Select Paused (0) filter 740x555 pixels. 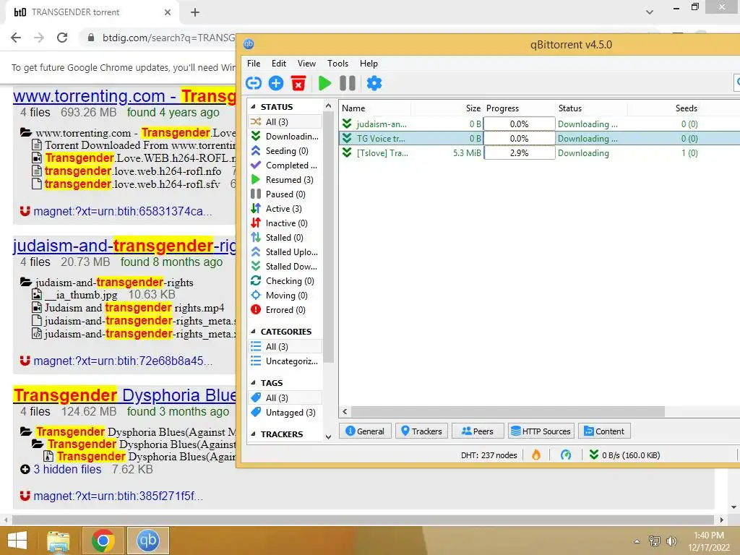click(285, 194)
